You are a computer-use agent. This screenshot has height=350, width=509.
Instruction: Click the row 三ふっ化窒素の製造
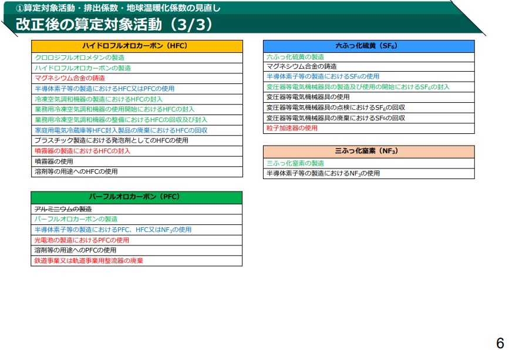(x=369, y=163)
